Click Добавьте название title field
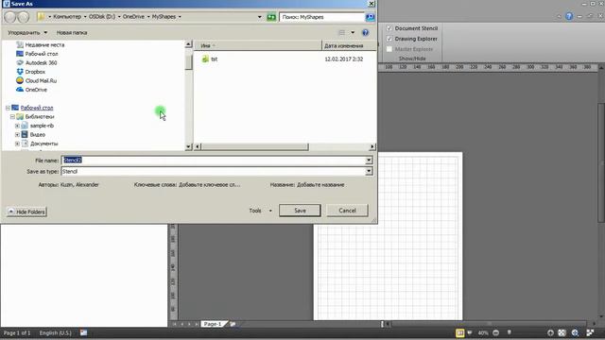605x340 pixels. (x=320, y=185)
